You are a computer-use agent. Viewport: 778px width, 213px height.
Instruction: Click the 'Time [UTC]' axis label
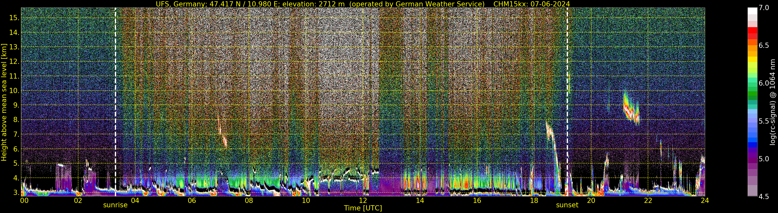pyautogui.click(x=363, y=208)
